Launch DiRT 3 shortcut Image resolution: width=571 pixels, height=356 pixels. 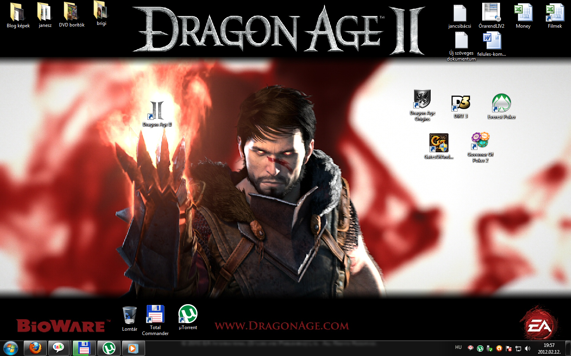pyautogui.click(x=460, y=107)
